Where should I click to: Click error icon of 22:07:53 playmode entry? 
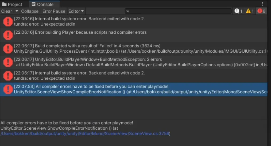click(8, 89)
